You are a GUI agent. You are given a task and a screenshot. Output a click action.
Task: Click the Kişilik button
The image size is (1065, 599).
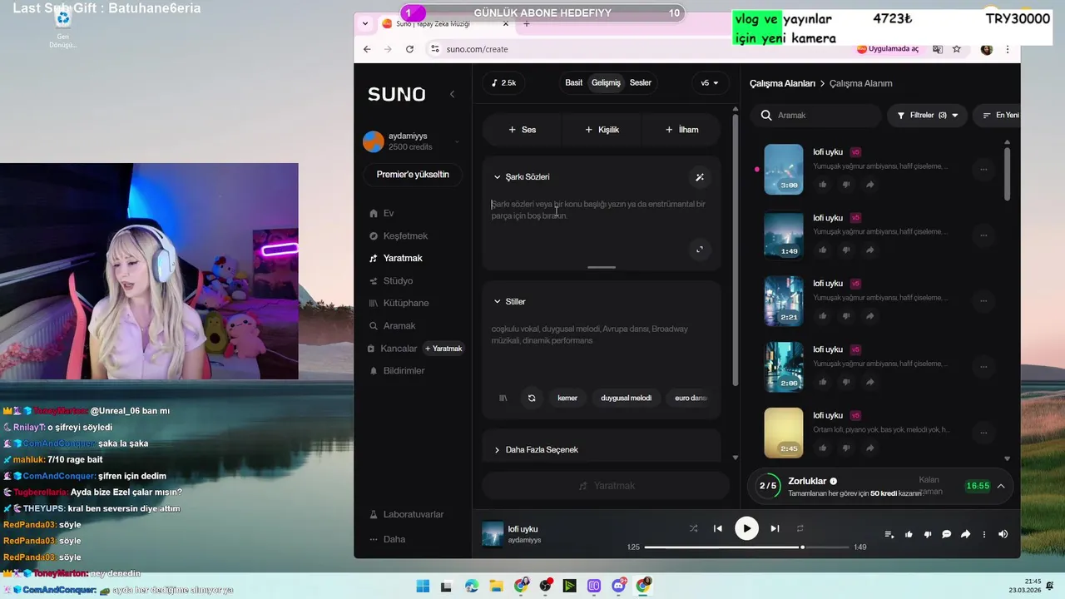(x=602, y=130)
